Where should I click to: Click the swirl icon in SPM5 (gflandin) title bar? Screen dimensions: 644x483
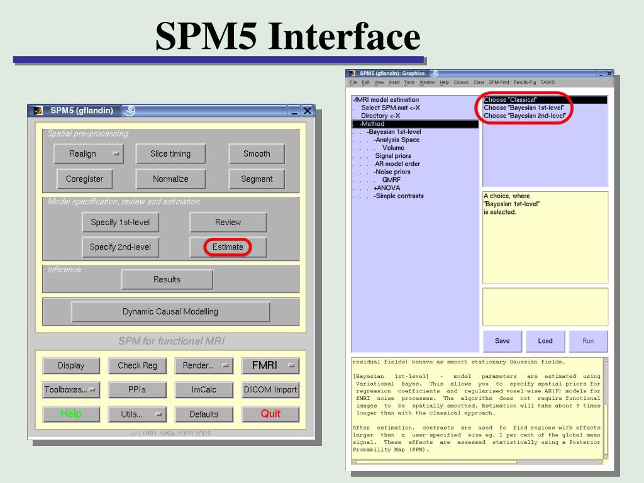point(130,111)
